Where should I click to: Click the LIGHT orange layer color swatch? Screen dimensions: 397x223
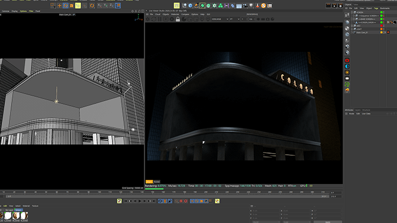[x=382, y=29]
